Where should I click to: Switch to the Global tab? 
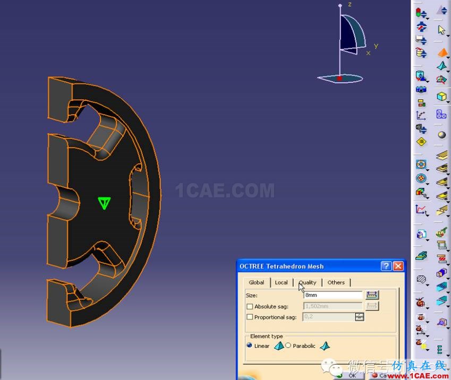pyautogui.click(x=256, y=282)
